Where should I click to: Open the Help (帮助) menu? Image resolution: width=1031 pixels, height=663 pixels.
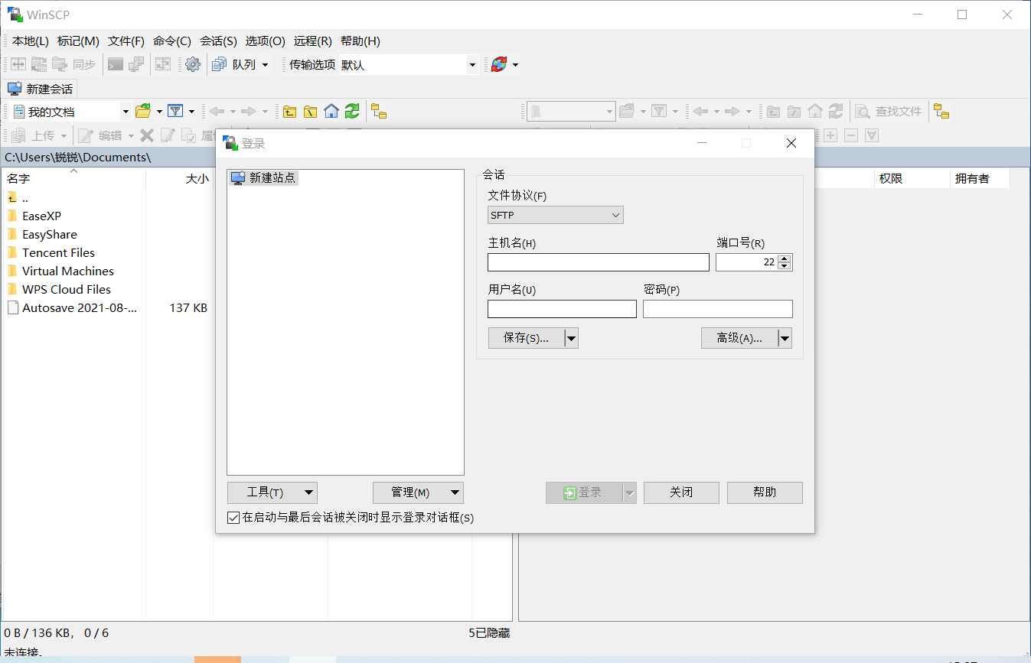click(361, 41)
